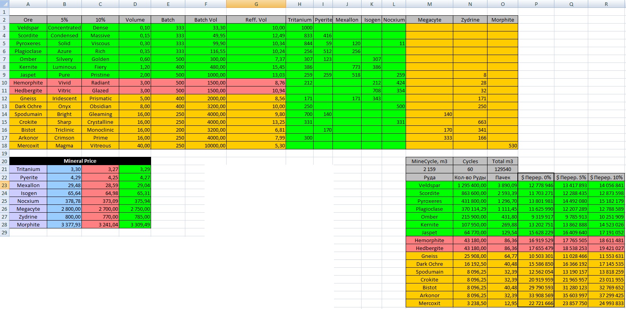626x309 pixels.
Task: Select the 'Gleaming' cell
Action: 100,114
